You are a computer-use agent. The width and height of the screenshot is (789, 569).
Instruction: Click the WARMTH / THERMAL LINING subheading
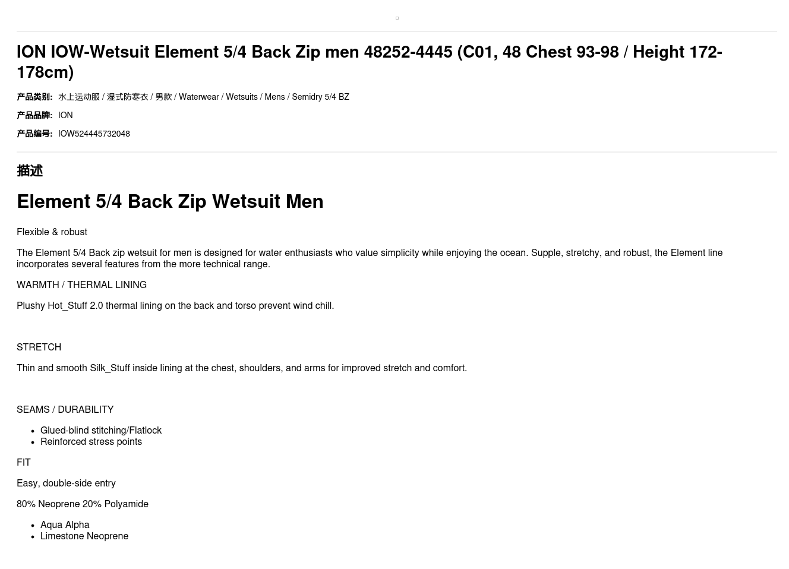coord(81,285)
